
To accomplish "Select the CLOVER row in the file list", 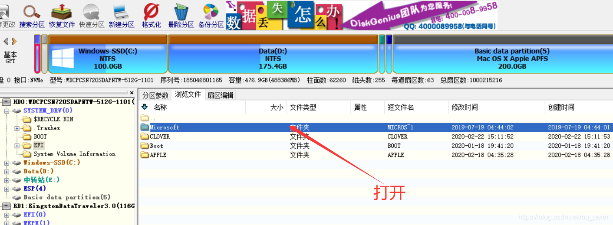I will coord(376,137).
